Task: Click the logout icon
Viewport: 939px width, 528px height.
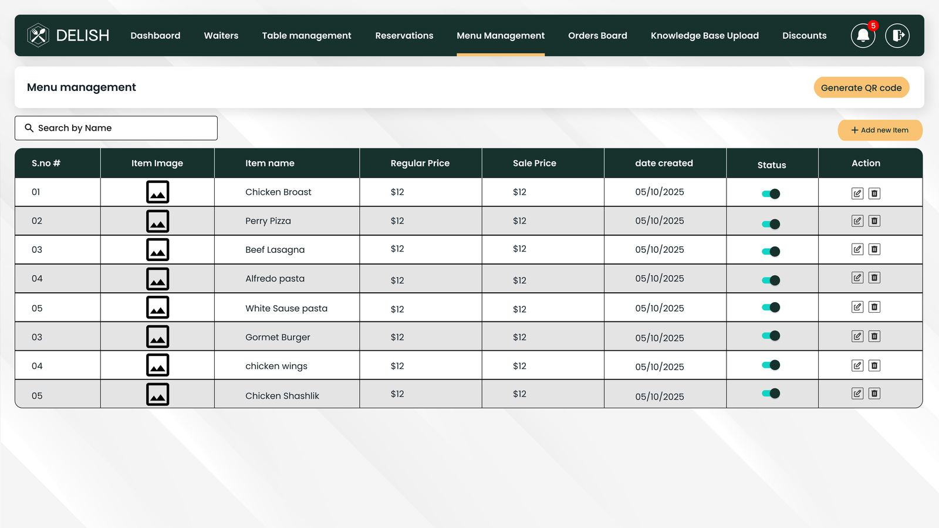Action: click(x=897, y=35)
